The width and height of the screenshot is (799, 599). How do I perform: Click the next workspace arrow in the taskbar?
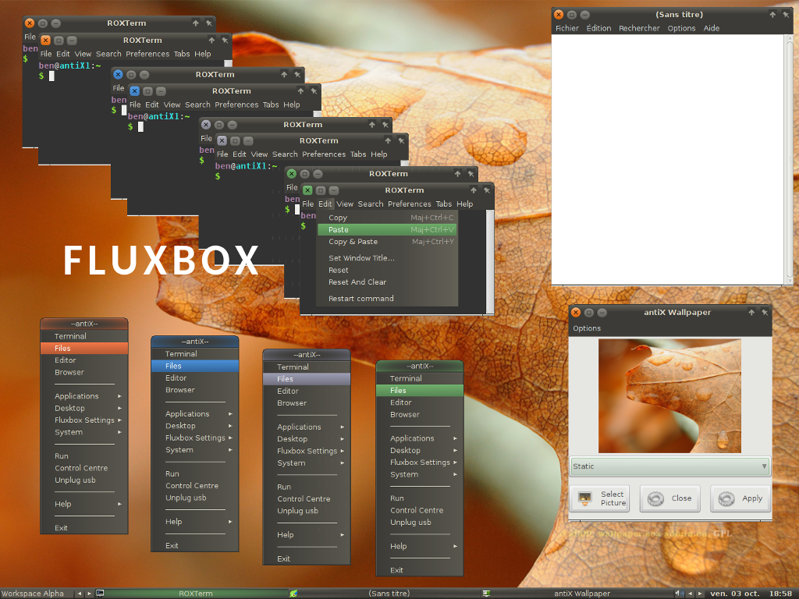(89, 594)
